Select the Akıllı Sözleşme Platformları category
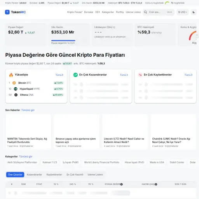 (x=22, y=162)
